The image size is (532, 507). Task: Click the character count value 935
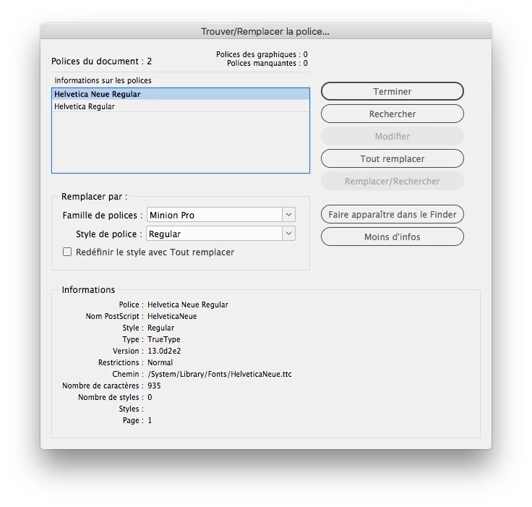pos(154,385)
